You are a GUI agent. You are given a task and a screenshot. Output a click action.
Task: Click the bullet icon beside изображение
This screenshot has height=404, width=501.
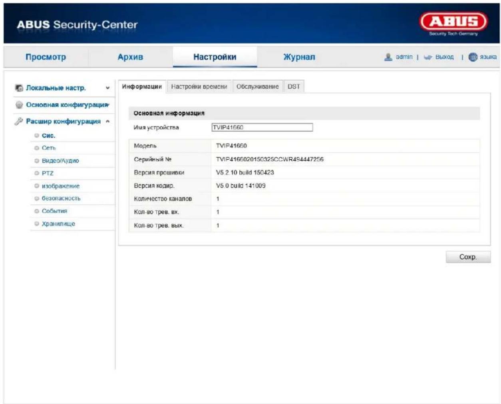37,186
